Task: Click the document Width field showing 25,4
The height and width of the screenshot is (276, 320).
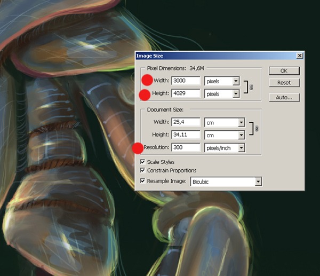Action: tap(186, 122)
